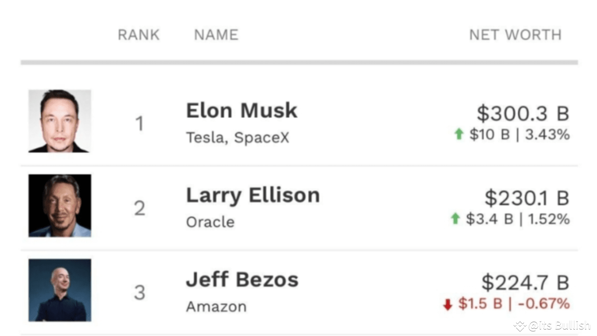Click the $300.3 B net worth value
This screenshot has width=597, height=336.
click(523, 113)
